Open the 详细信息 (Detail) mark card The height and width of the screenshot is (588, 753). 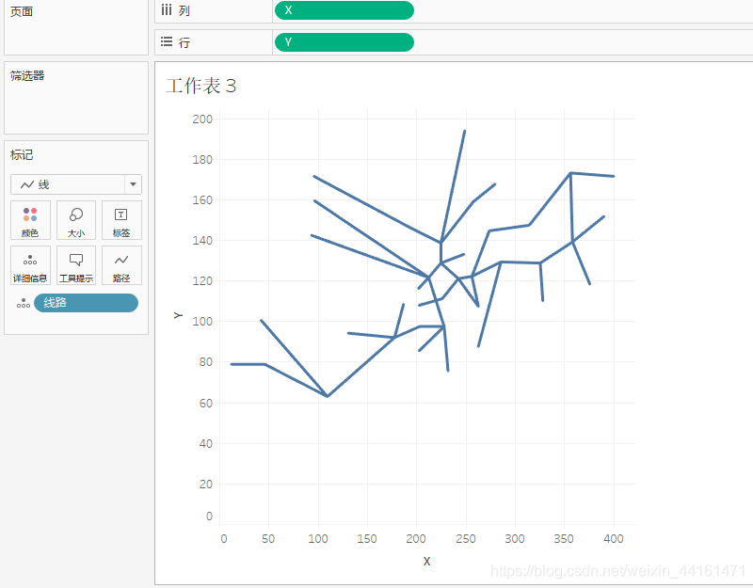[30, 265]
